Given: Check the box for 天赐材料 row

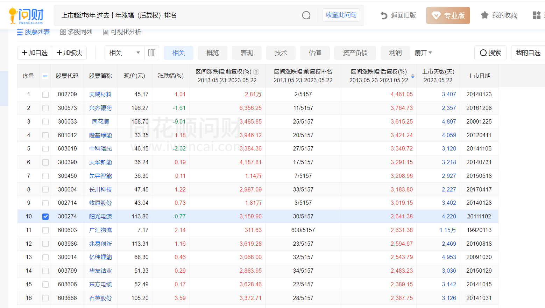Looking at the screenshot, I should click(45, 94).
